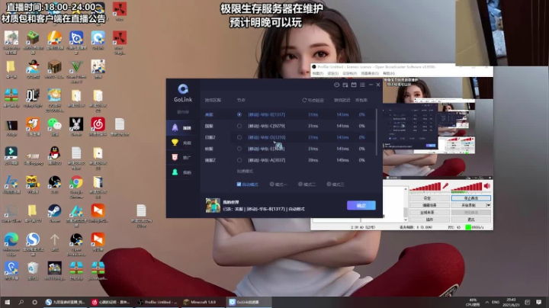Click the speaker mute icon in OBS
Image resolution: width=549 pixels, height=308 pixels.
tap(487, 186)
